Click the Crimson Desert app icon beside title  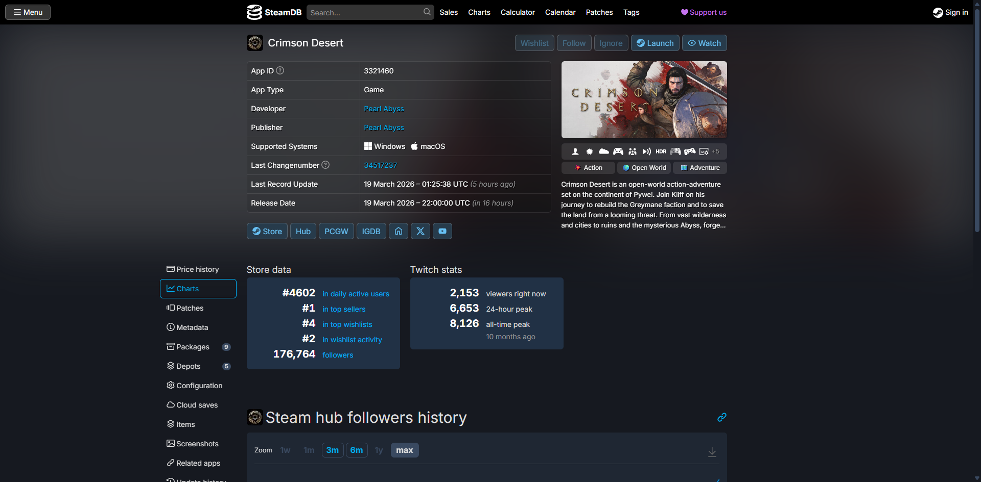coord(255,43)
